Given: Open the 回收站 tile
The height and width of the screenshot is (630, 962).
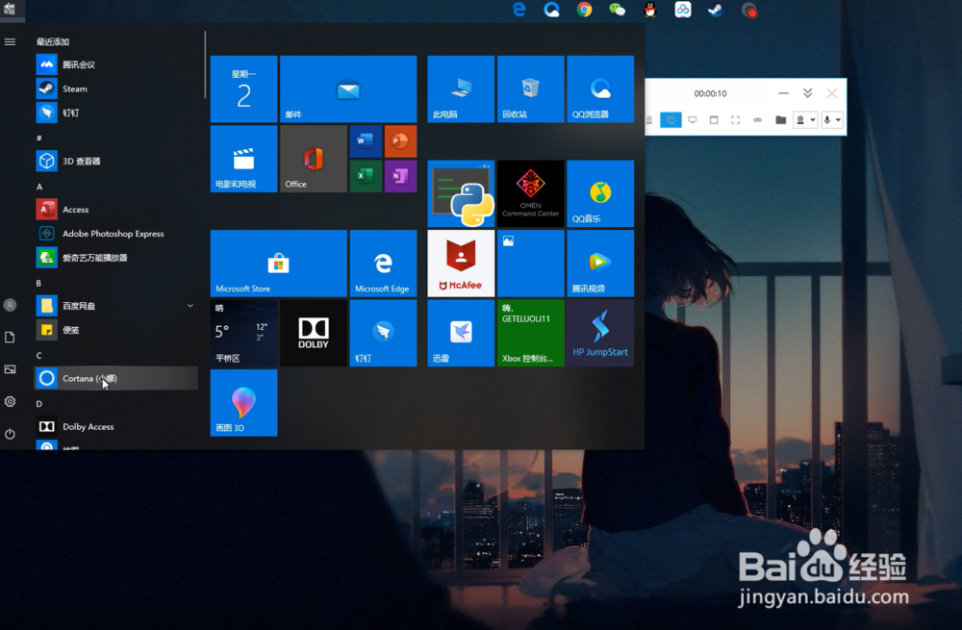Looking at the screenshot, I should pyautogui.click(x=531, y=88).
